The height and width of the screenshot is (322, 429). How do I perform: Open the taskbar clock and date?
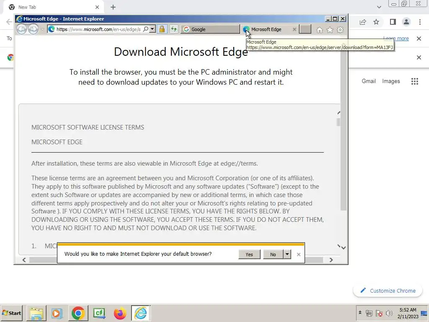pyautogui.click(x=408, y=313)
